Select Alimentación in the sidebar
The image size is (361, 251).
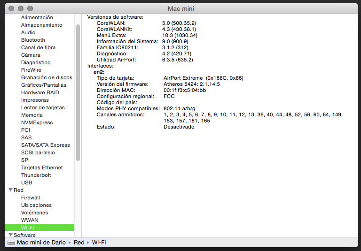tap(37, 17)
